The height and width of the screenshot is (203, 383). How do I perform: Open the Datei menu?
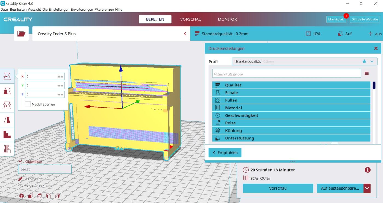pyautogui.click(x=5, y=9)
